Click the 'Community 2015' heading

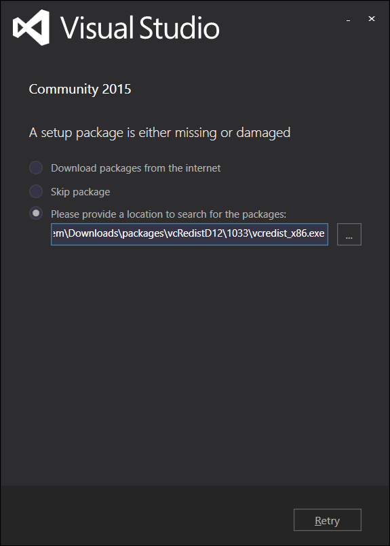pyautogui.click(x=80, y=89)
